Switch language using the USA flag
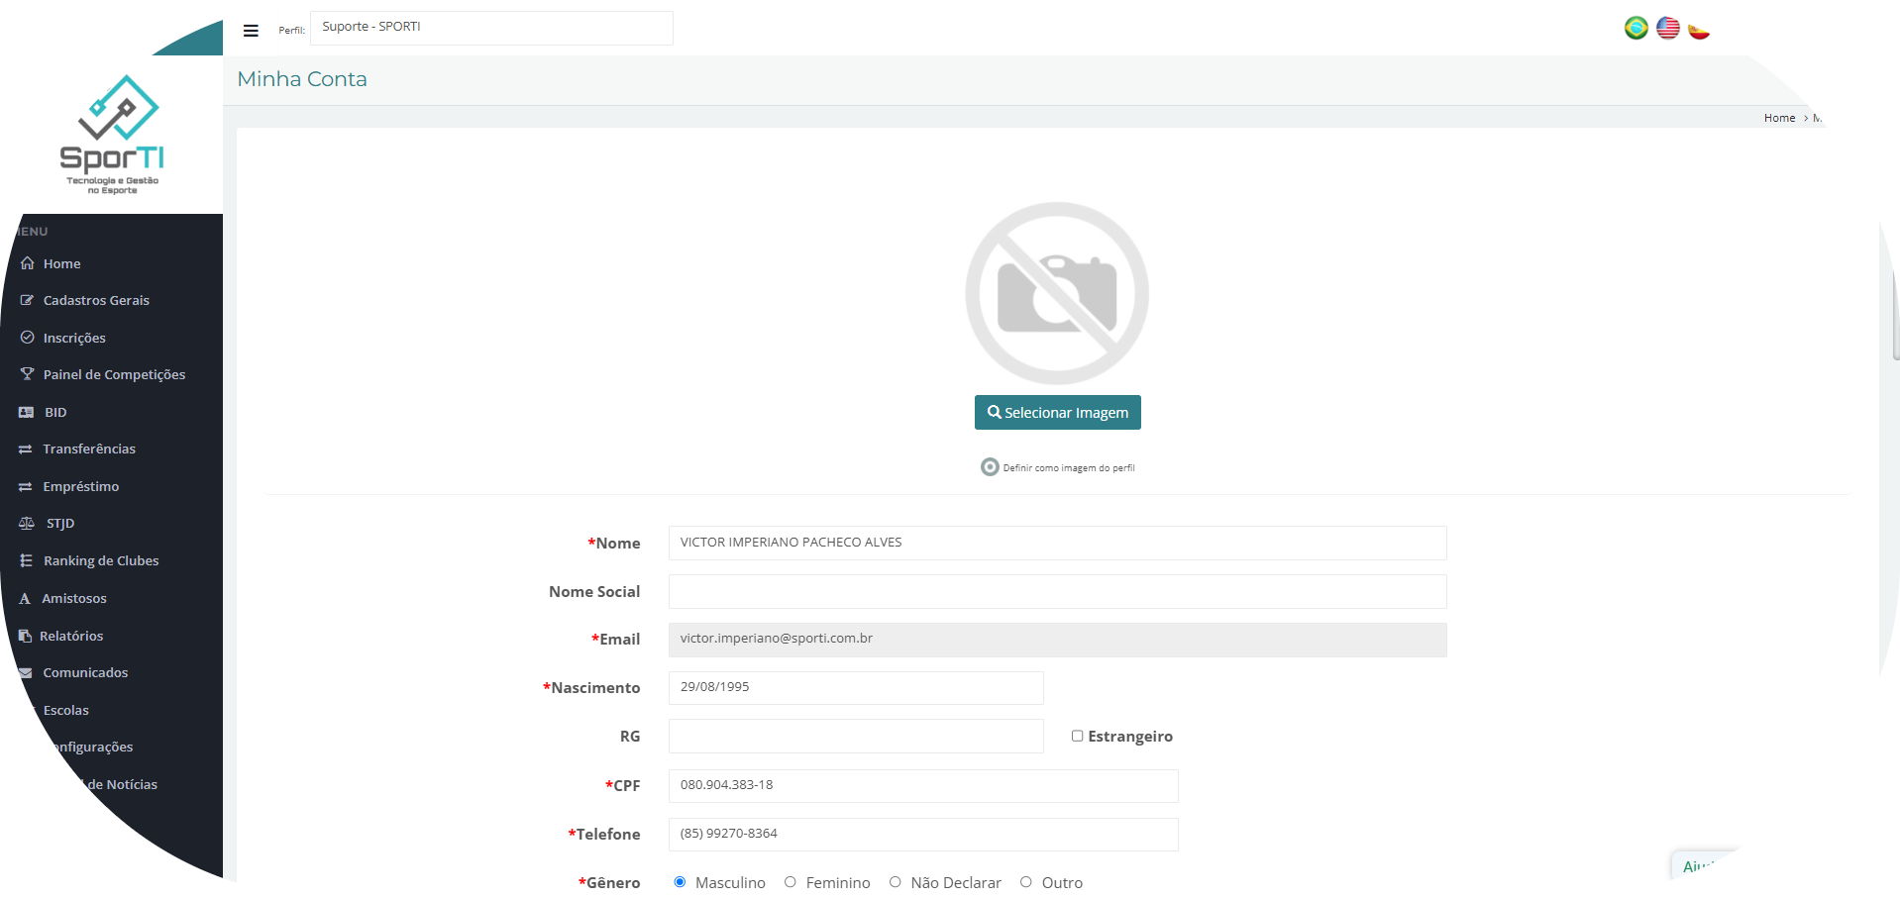This screenshot has height=898, width=1900. (x=1667, y=28)
